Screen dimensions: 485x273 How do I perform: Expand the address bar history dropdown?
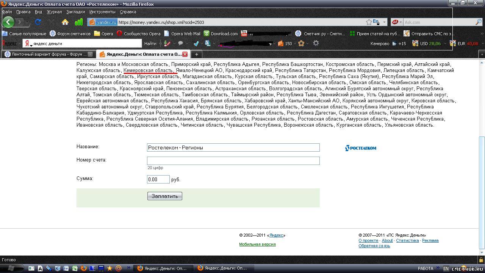click(x=384, y=22)
